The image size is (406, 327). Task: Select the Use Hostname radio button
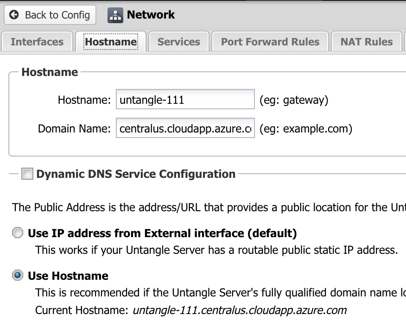18,275
